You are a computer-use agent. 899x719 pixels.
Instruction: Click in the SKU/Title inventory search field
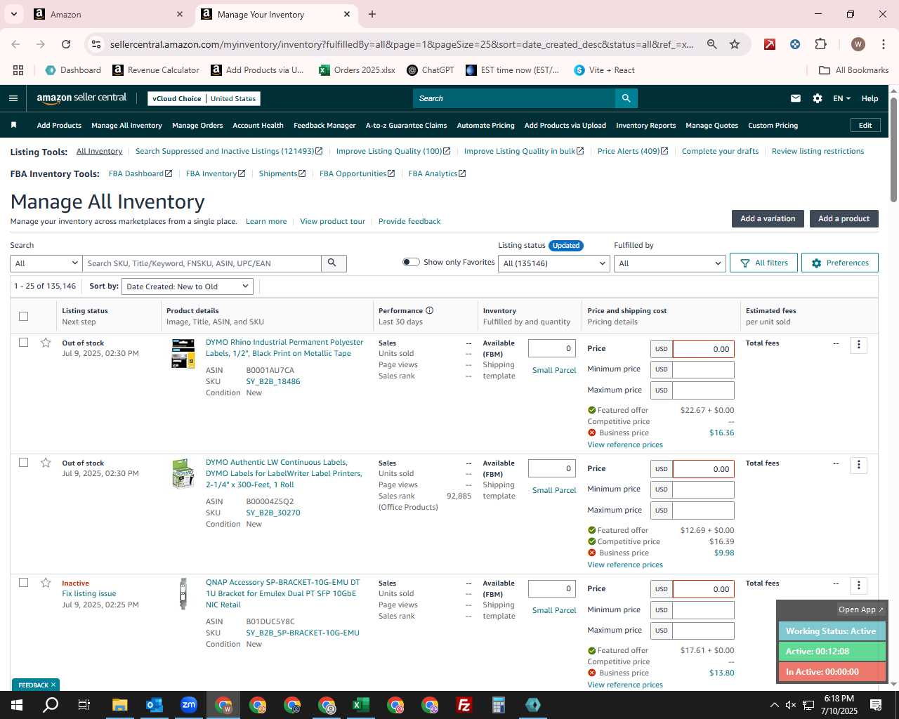point(202,263)
